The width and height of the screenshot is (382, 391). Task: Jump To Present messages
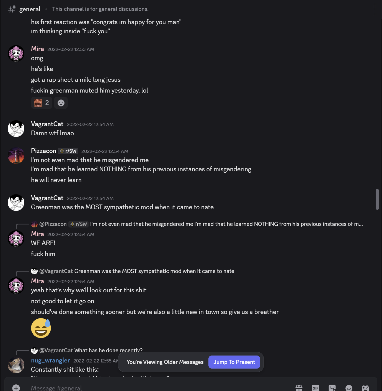click(234, 362)
